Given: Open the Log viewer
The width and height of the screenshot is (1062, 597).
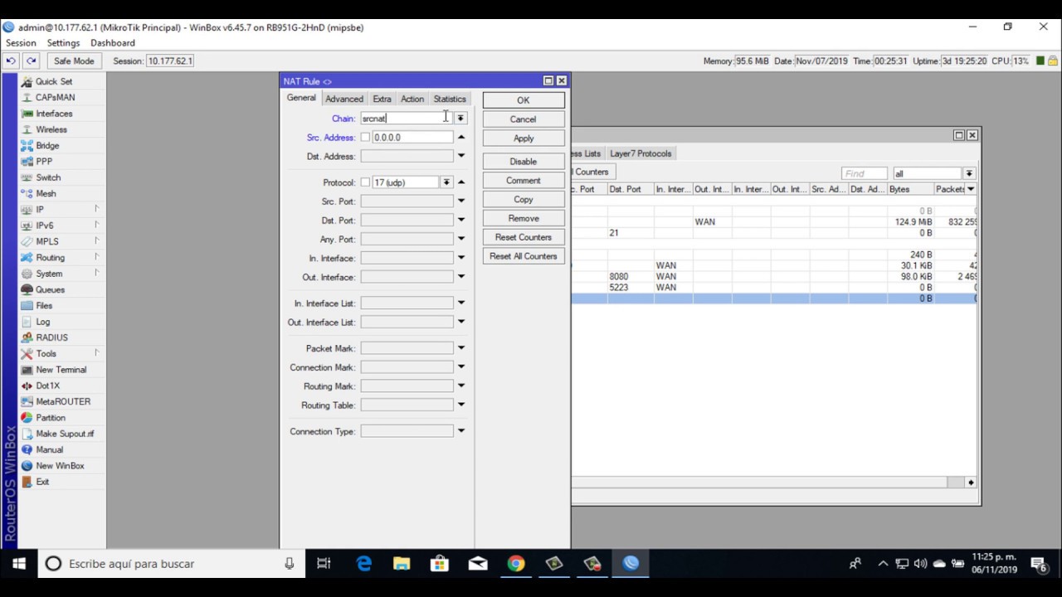Looking at the screenshot, I should click(42, 322).
